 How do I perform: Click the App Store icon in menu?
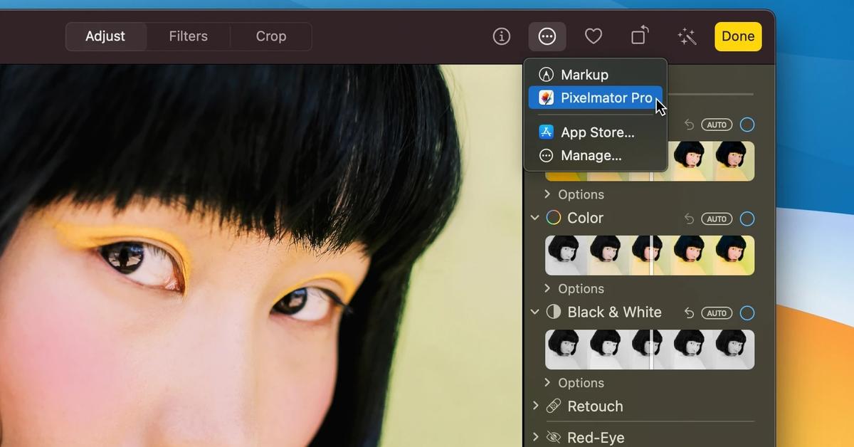point(546,132)
